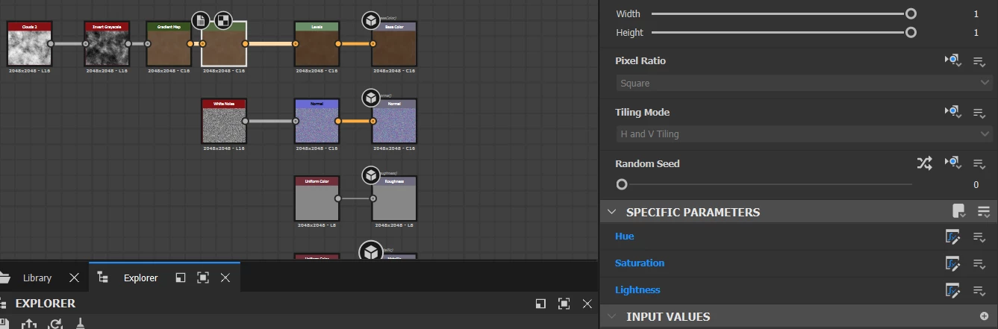Screen dimensions: 998x329
Task: Open the Saturation parameter options menu
Action: (979, 264)
